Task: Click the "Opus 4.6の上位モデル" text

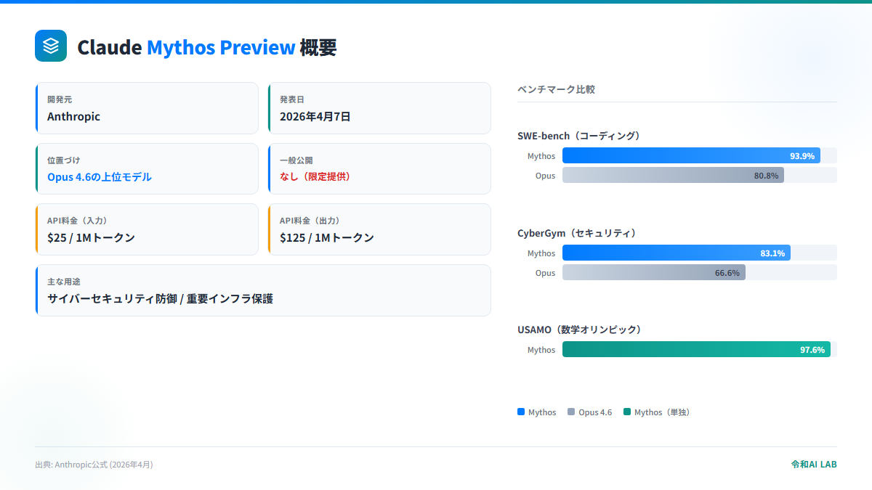Action: (100, 176)
